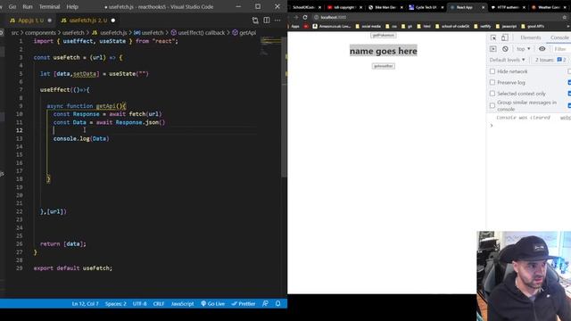Enable the Hide network checkbox

click(492, 71)
